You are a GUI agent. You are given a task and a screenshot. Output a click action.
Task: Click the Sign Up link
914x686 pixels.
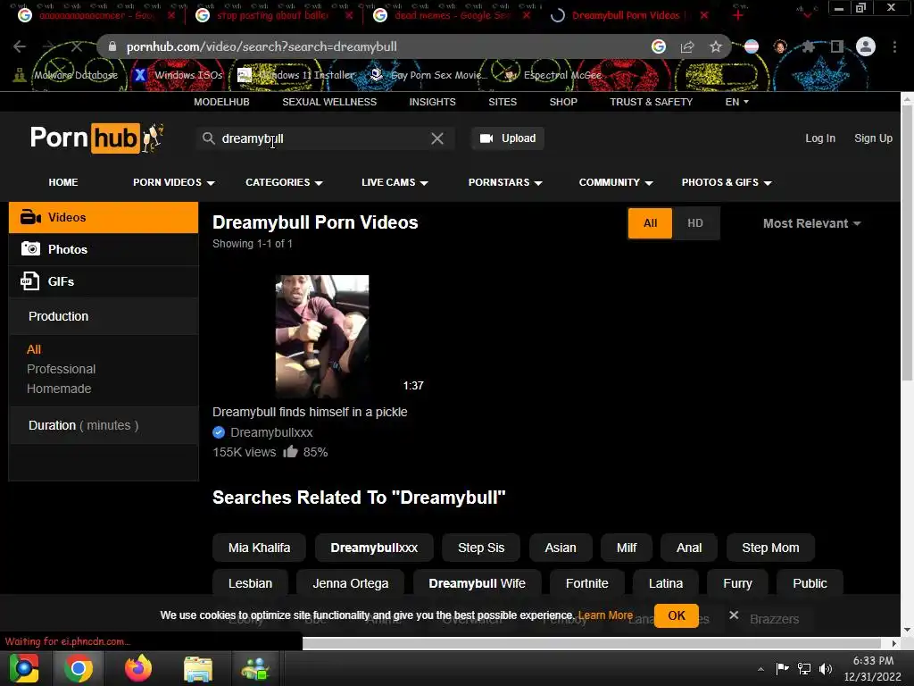(x=873, y=138)
